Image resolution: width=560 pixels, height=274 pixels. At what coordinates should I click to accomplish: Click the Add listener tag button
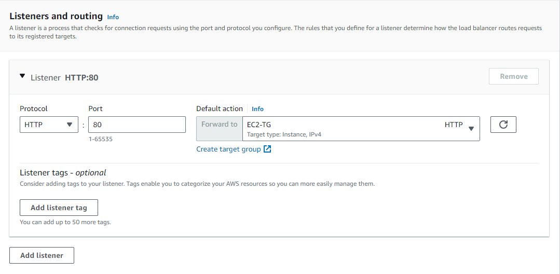tap(59, 208)
